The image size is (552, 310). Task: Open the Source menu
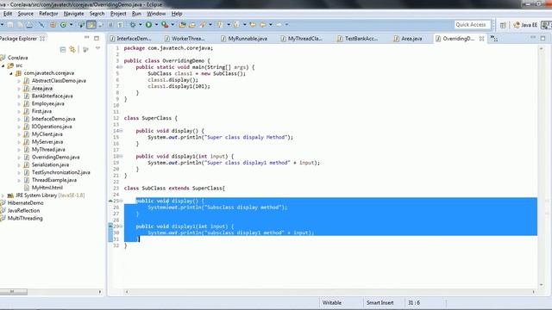(x=25, y=14)
